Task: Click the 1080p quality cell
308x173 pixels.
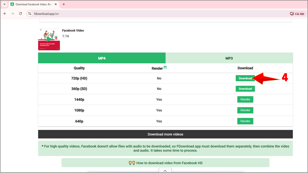Action: [79, 110]
